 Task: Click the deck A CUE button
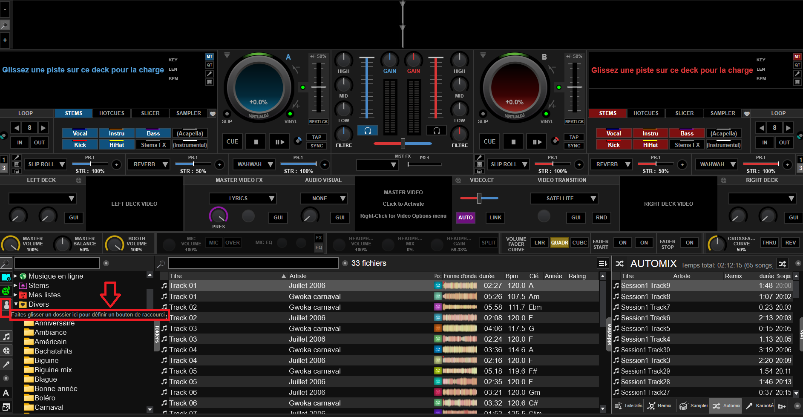[x=232, y=142]
